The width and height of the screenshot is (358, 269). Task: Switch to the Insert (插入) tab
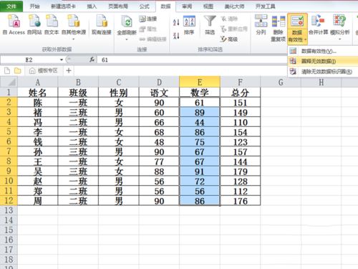92,6
